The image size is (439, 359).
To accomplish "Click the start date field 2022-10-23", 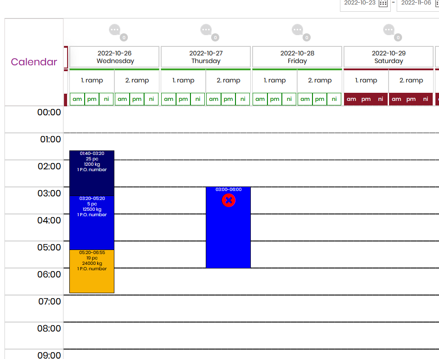I will (359, 3).
